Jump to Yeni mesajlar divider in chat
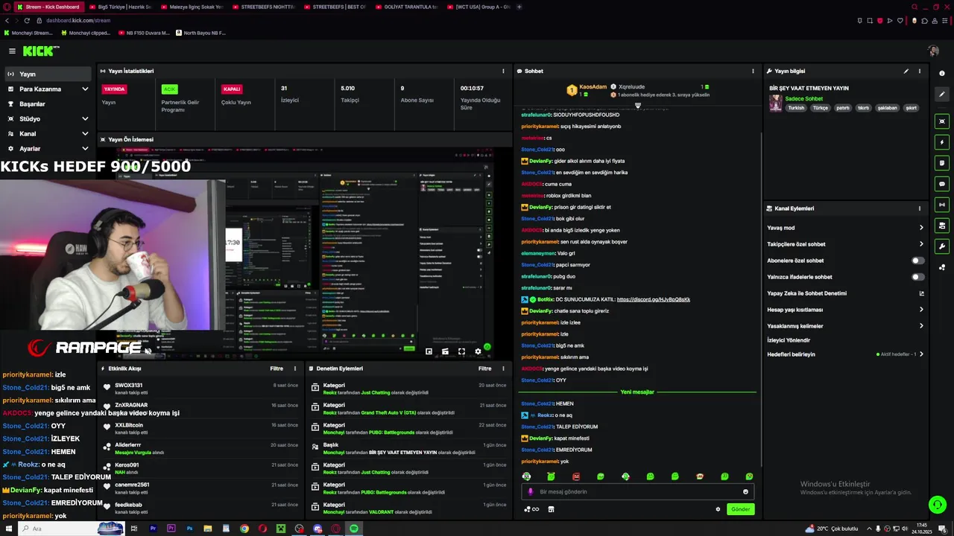 click(637, 392)
